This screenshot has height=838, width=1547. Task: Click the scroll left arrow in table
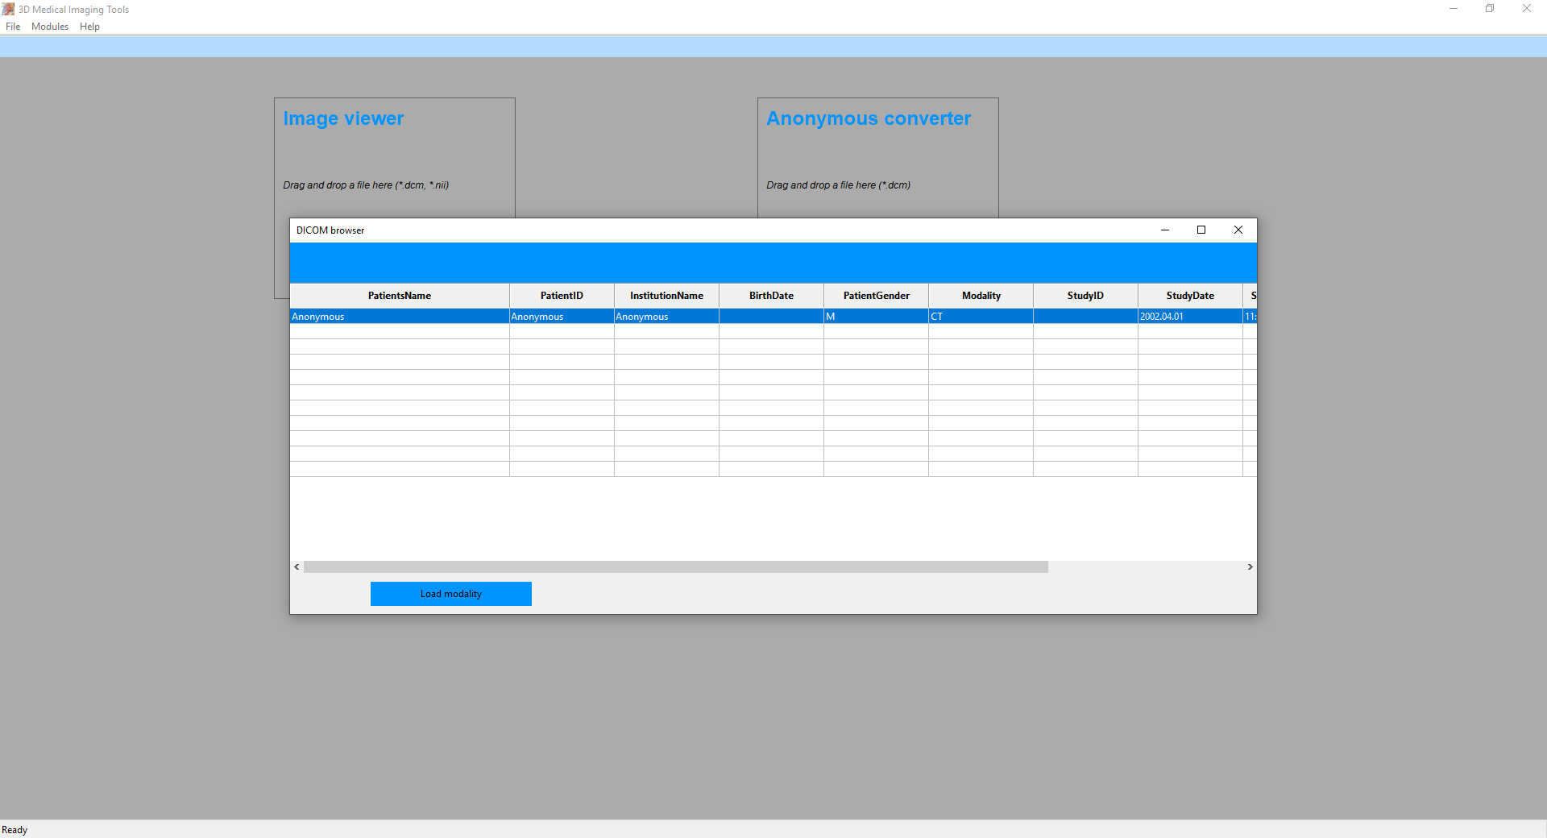[x=297, y=567]
